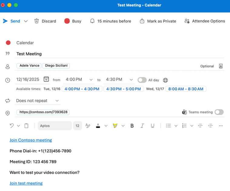Click the Teams logo icon
Screen dimensions: 230x191
point(184,112)
